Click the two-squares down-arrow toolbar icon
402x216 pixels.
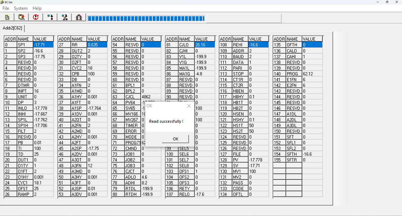coord(50,17)
